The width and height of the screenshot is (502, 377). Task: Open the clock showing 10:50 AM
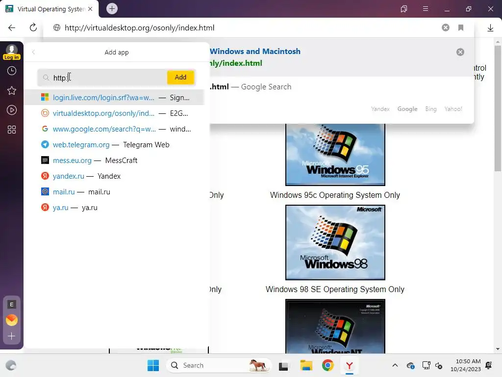point(466,365)
